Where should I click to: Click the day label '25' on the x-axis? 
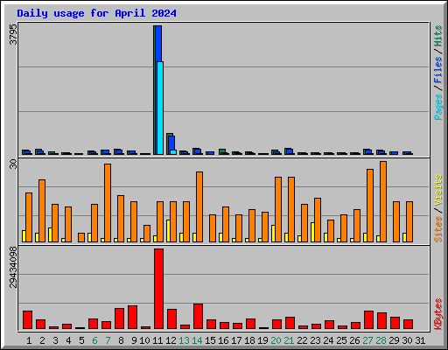pyautogui.click(x=341, y=340)
